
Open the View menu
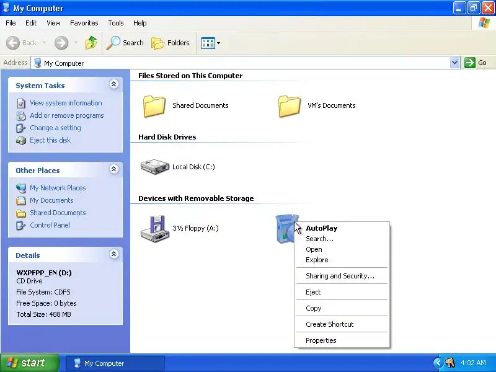point(53,23)
